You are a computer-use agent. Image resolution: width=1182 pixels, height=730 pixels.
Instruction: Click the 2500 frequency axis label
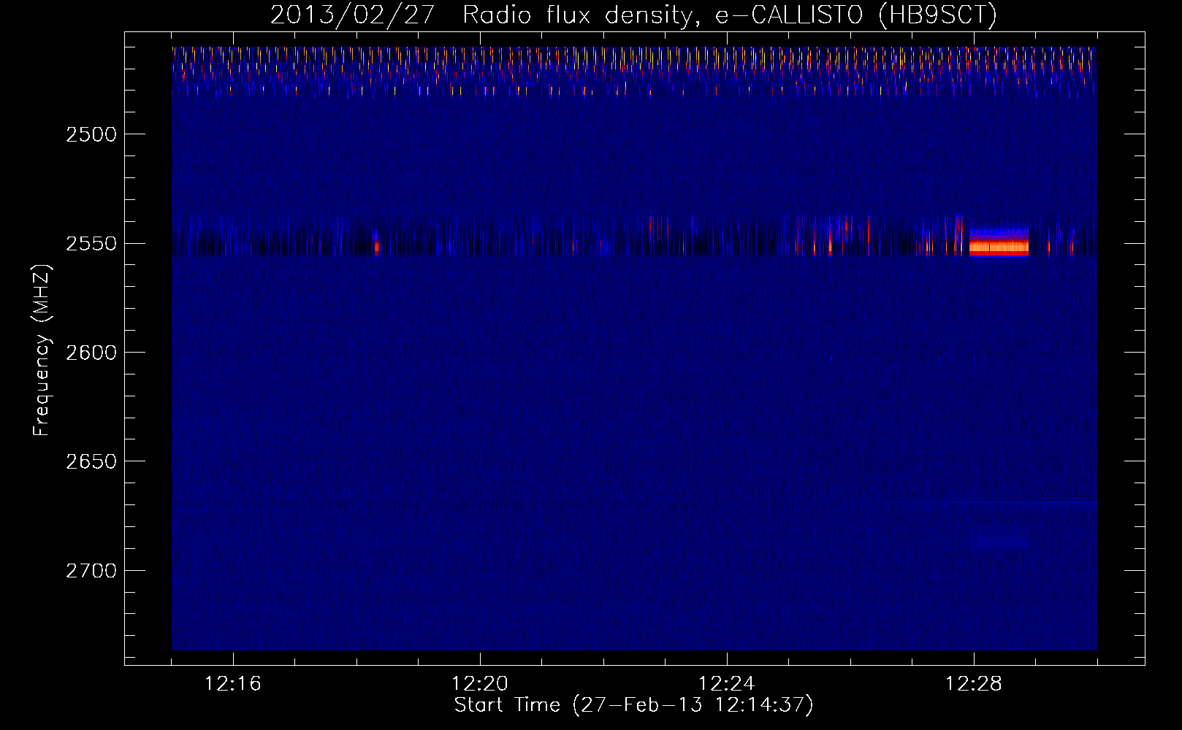point(91,134)
